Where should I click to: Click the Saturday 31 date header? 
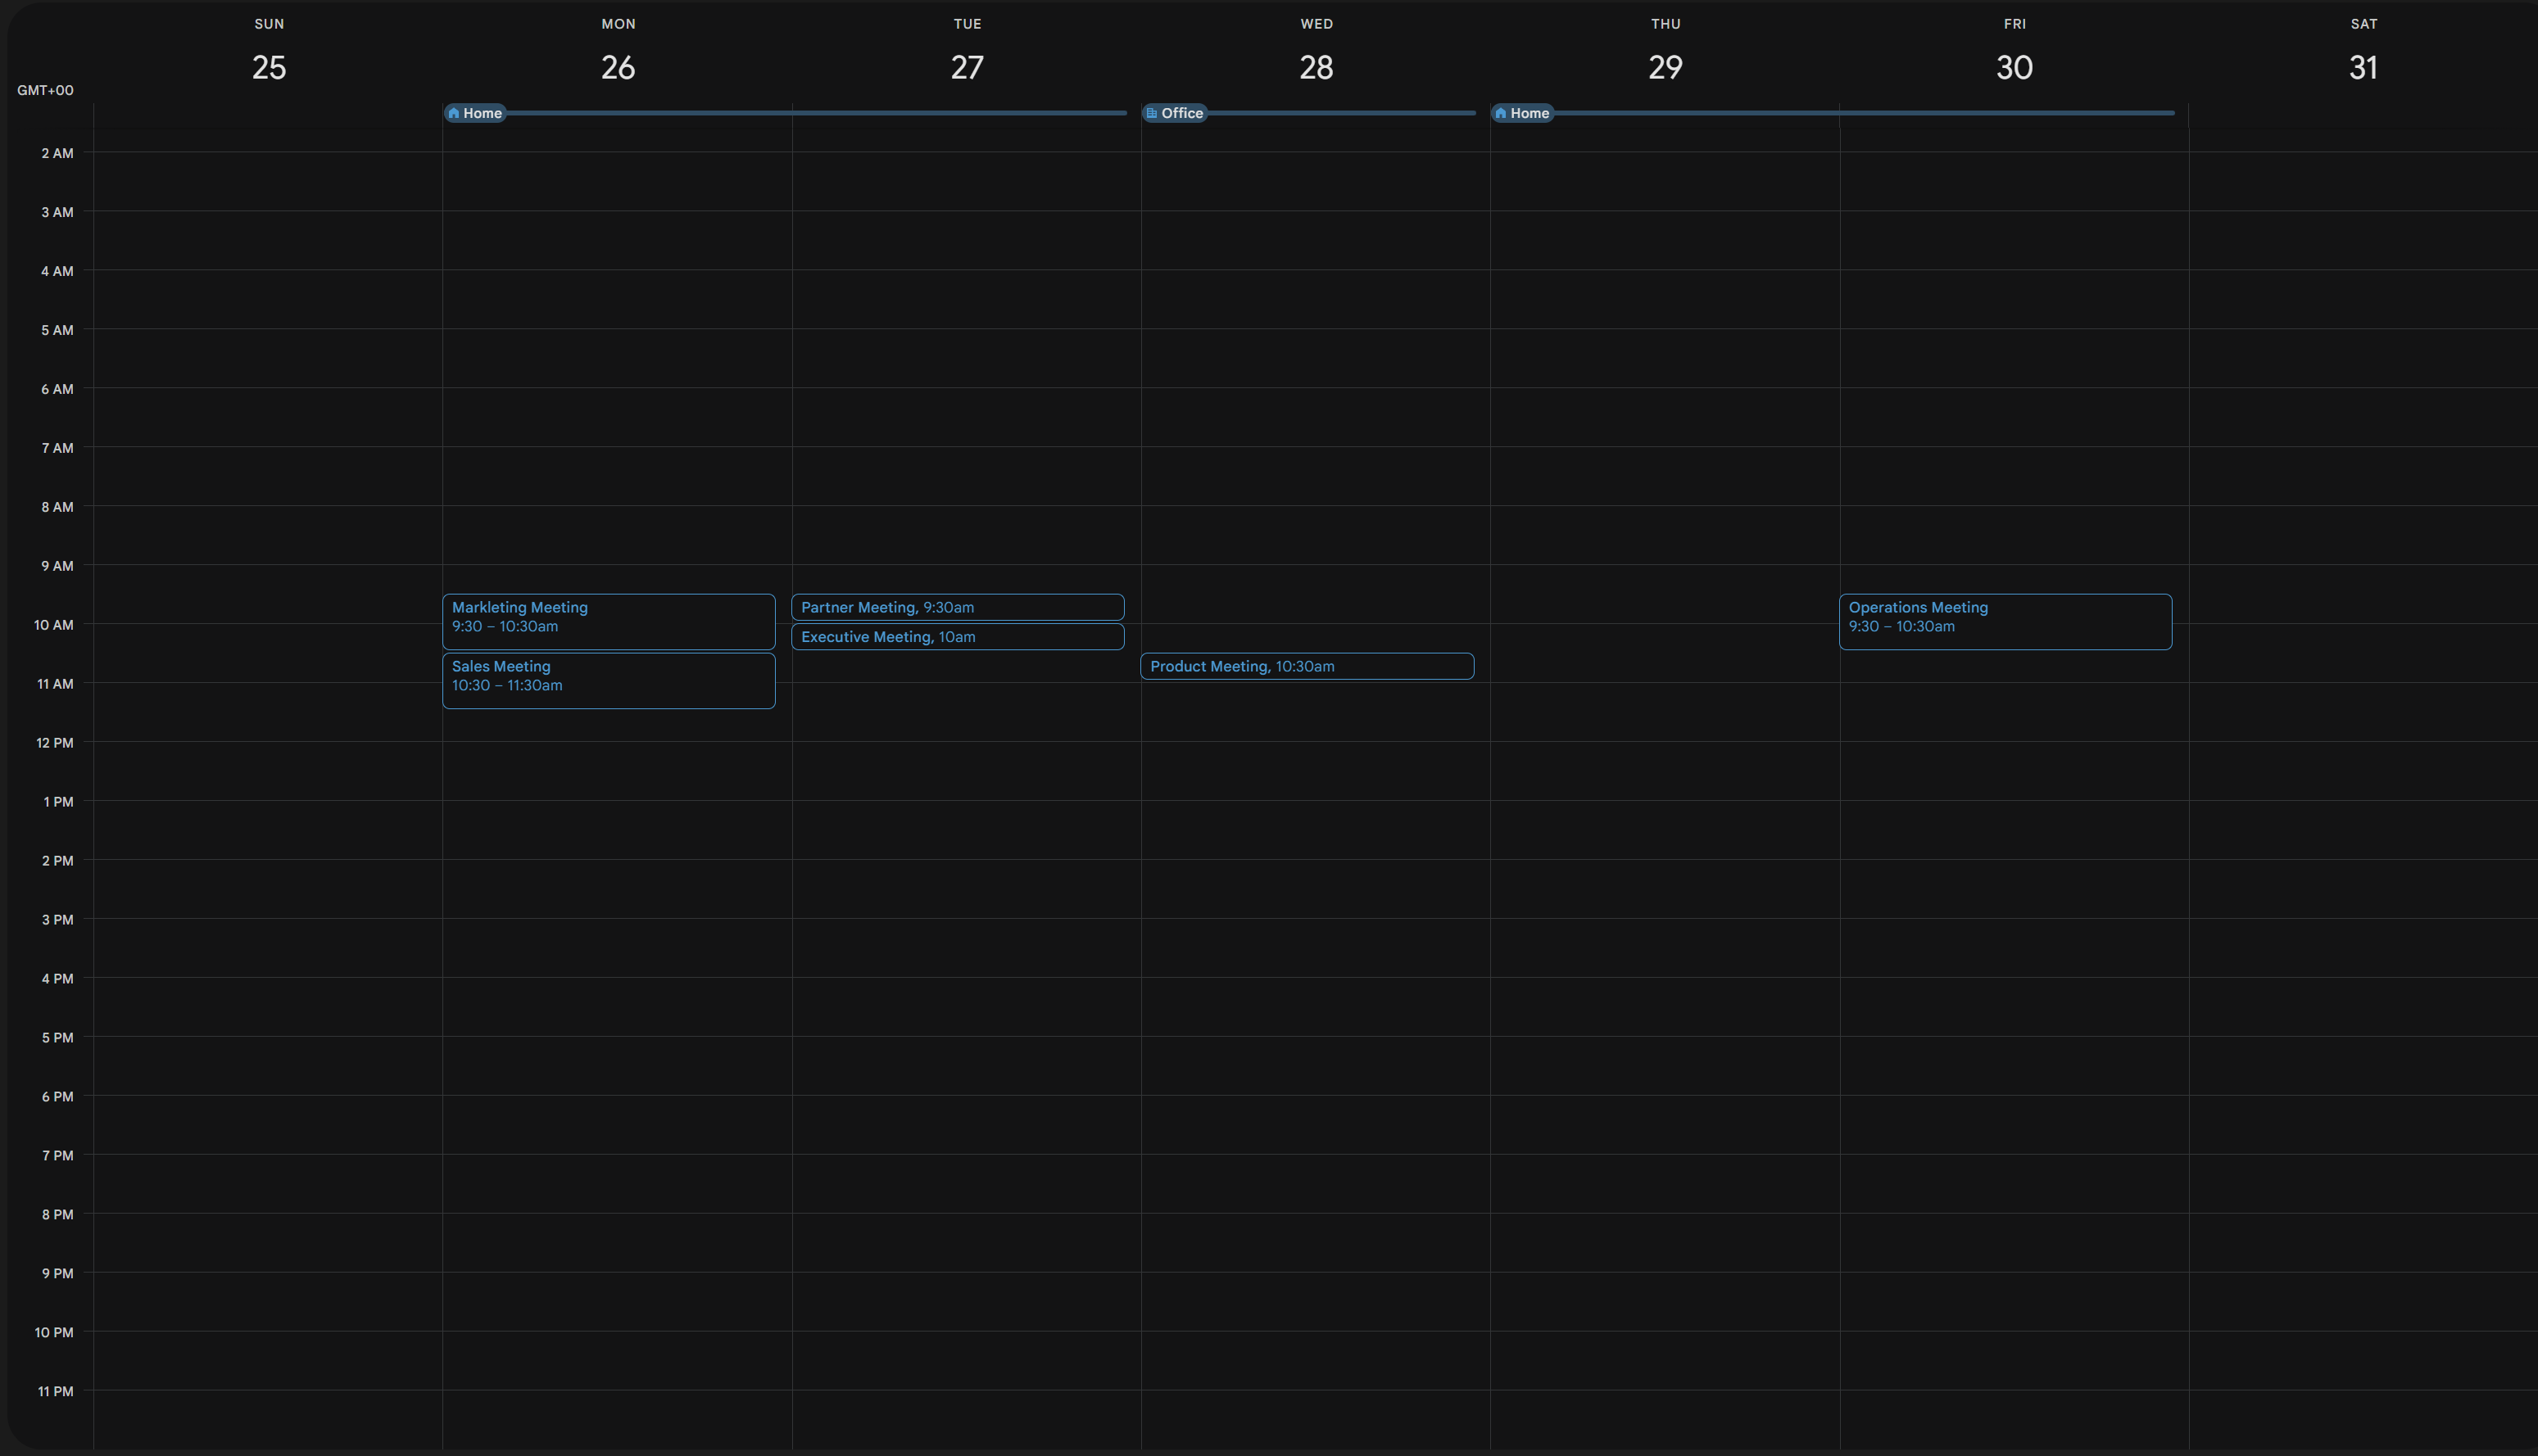(2363, 67)
